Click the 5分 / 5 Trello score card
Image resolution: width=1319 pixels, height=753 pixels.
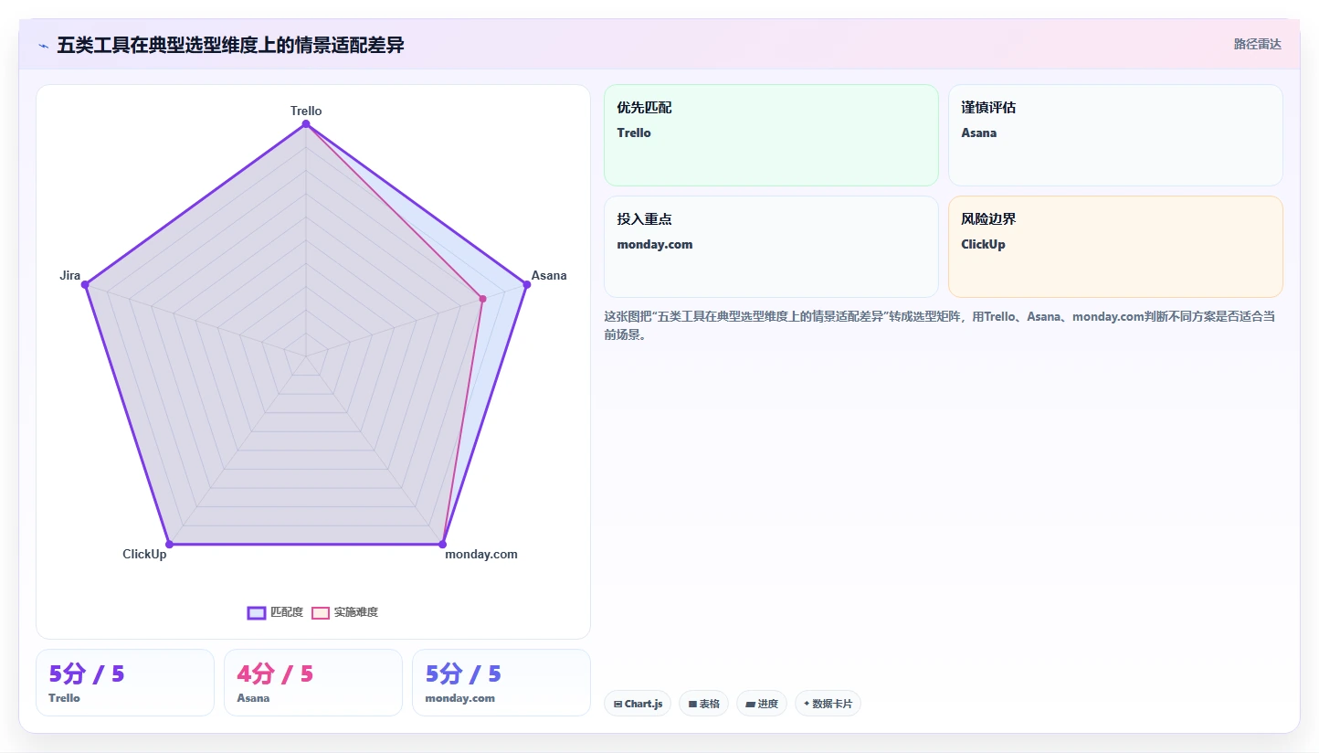125,683
